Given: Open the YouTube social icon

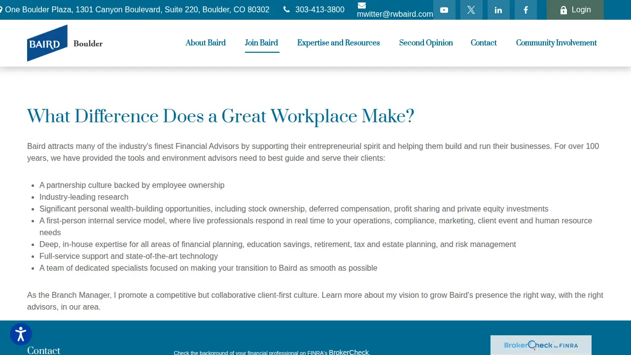Looking at the screenshot, I should click(444, 10).
